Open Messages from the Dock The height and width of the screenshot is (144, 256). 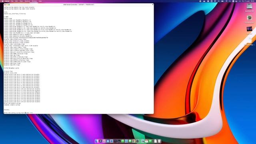130,141
